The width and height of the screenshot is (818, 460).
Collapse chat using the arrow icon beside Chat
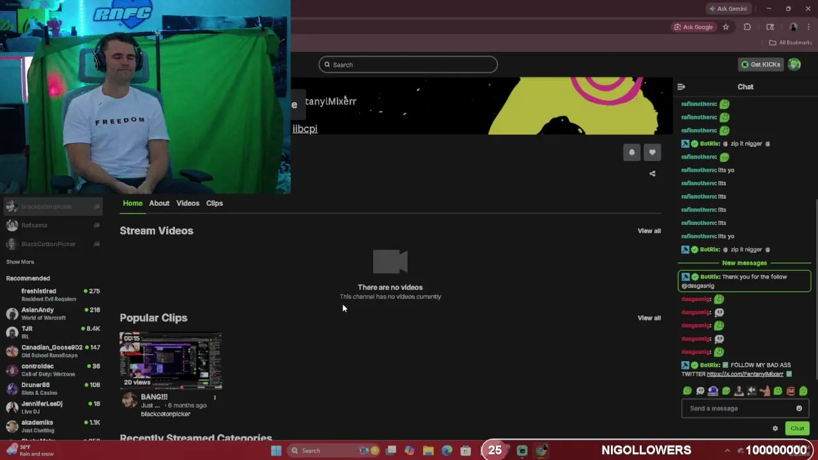681,87
